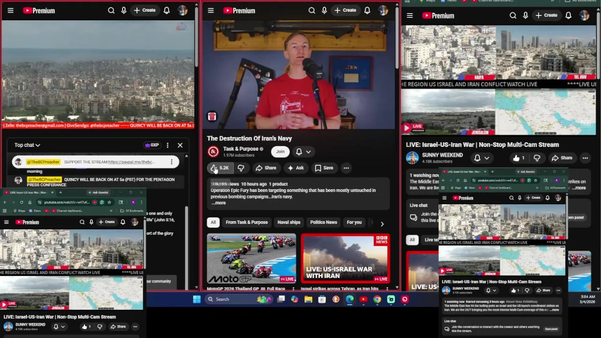The image size is (601, 338).
Task: Click voice search mic in SUNNY WEEKEND window
Action: pyautogui.click(x=525, y=15)
